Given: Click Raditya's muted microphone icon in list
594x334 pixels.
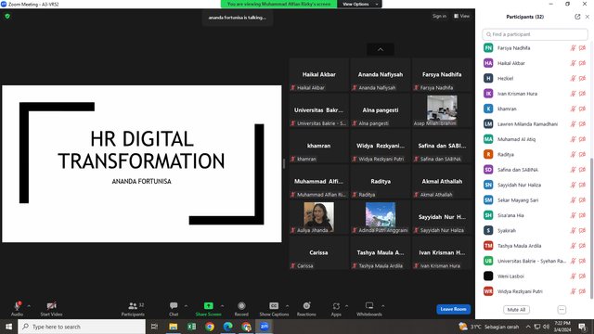Looking at the screenshot, I should [574, 155].
